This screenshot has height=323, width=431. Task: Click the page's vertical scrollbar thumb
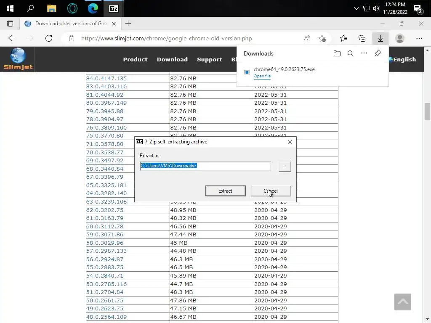click(x=427, y=111)
